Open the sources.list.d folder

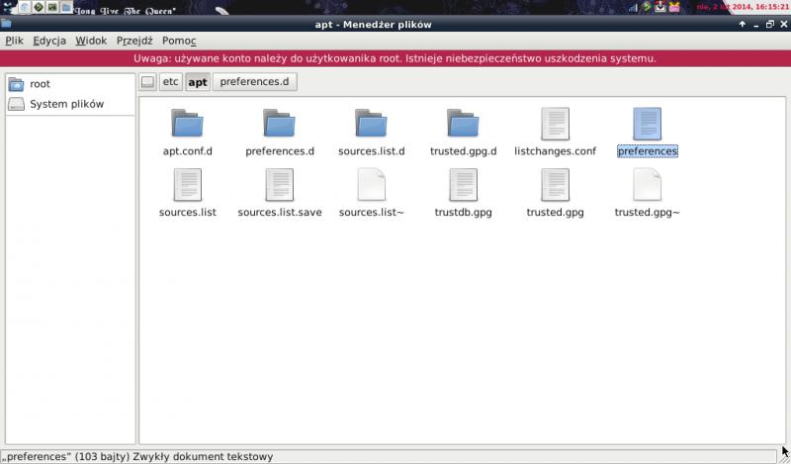pyautogui.click(x=371, y=125)
